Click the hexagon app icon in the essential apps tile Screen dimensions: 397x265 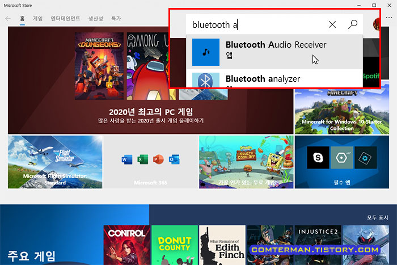341,158
